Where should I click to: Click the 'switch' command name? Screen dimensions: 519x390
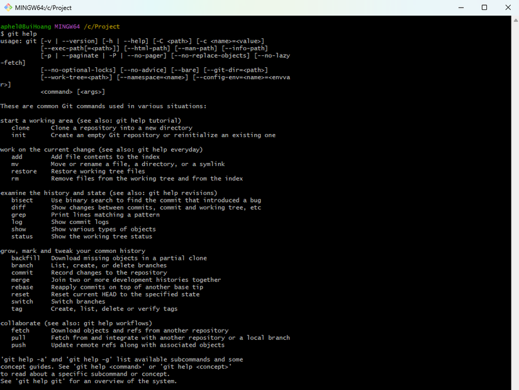(x=22, y=302)
